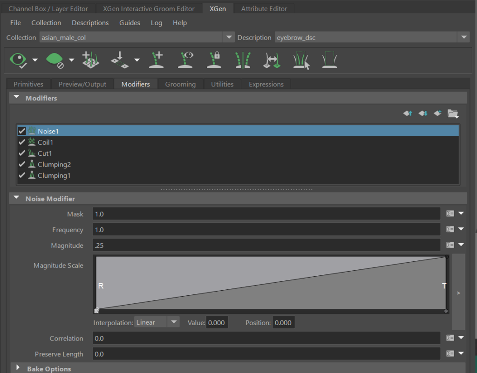Click the Frequency input field
This screenshot has width=477, height=373.
(x=266, y=229)
